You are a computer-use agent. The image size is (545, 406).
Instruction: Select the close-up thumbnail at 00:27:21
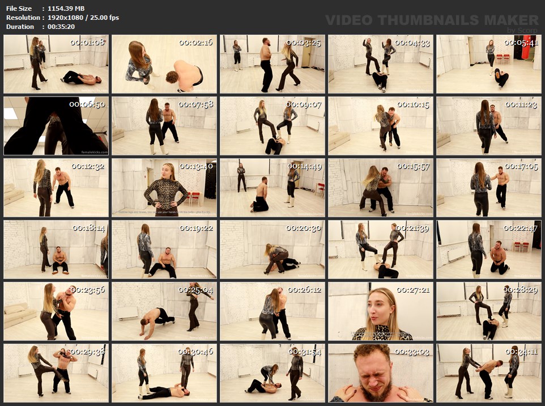click(381, 311)
